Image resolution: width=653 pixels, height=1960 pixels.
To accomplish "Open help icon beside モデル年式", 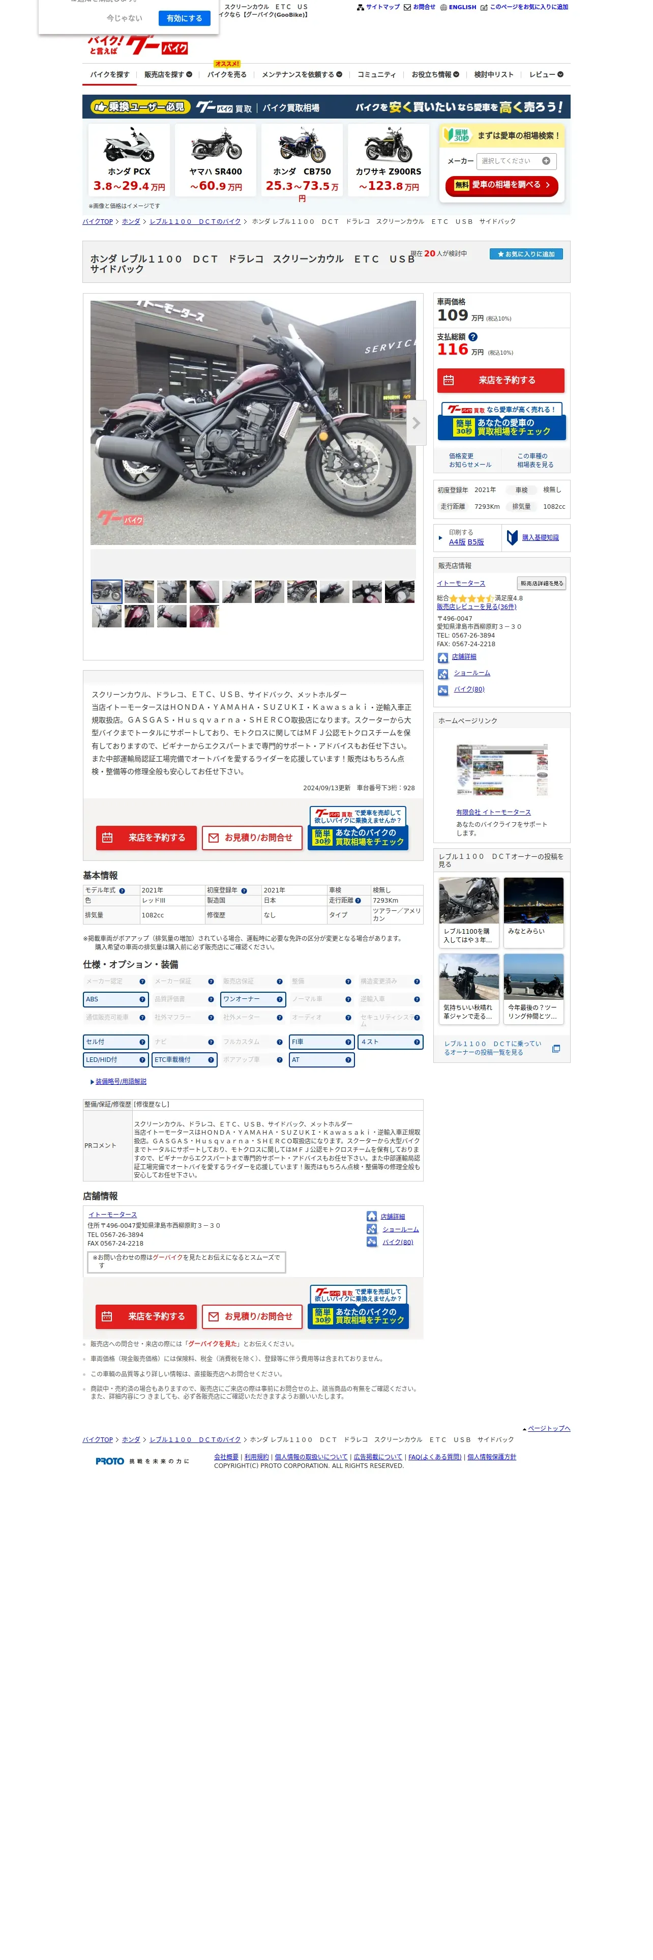I will point(122,890).
